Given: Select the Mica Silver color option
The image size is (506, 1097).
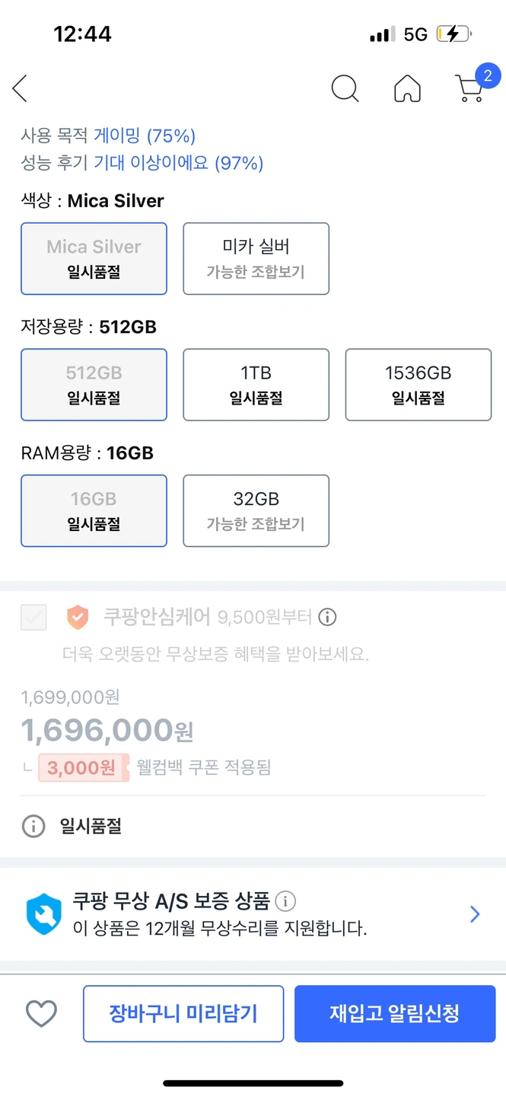Looking at the screenshot, I should tap(94, 258).
